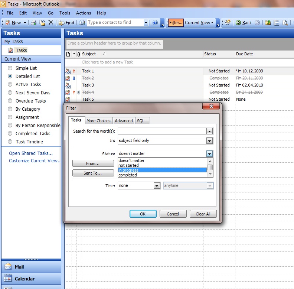
Task: Expand the 'In:' subject field dropdown
Action: click(x=209, y=141)
